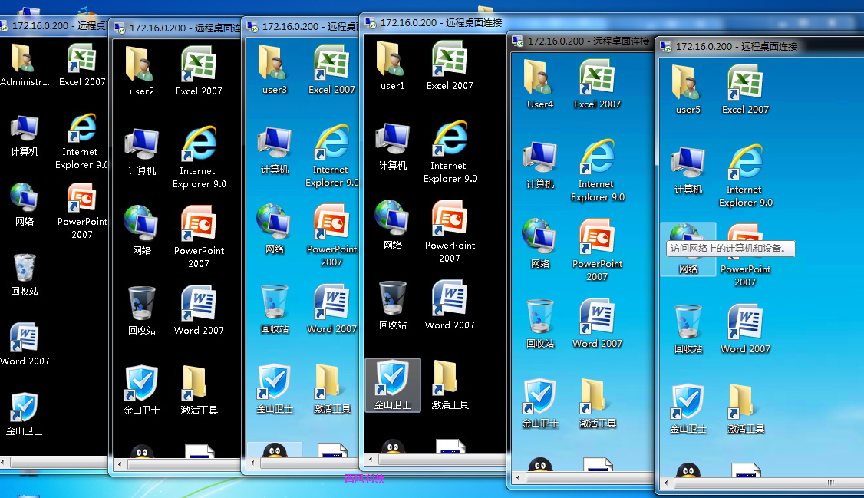The width and height of the screenshot is (864, 498).
Task: Select 计算机 in the user5 window
Action: coord(688,170)
